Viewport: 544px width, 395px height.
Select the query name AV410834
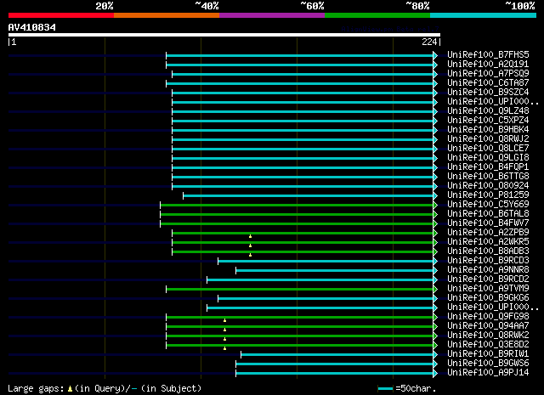(x=32, y=27)
